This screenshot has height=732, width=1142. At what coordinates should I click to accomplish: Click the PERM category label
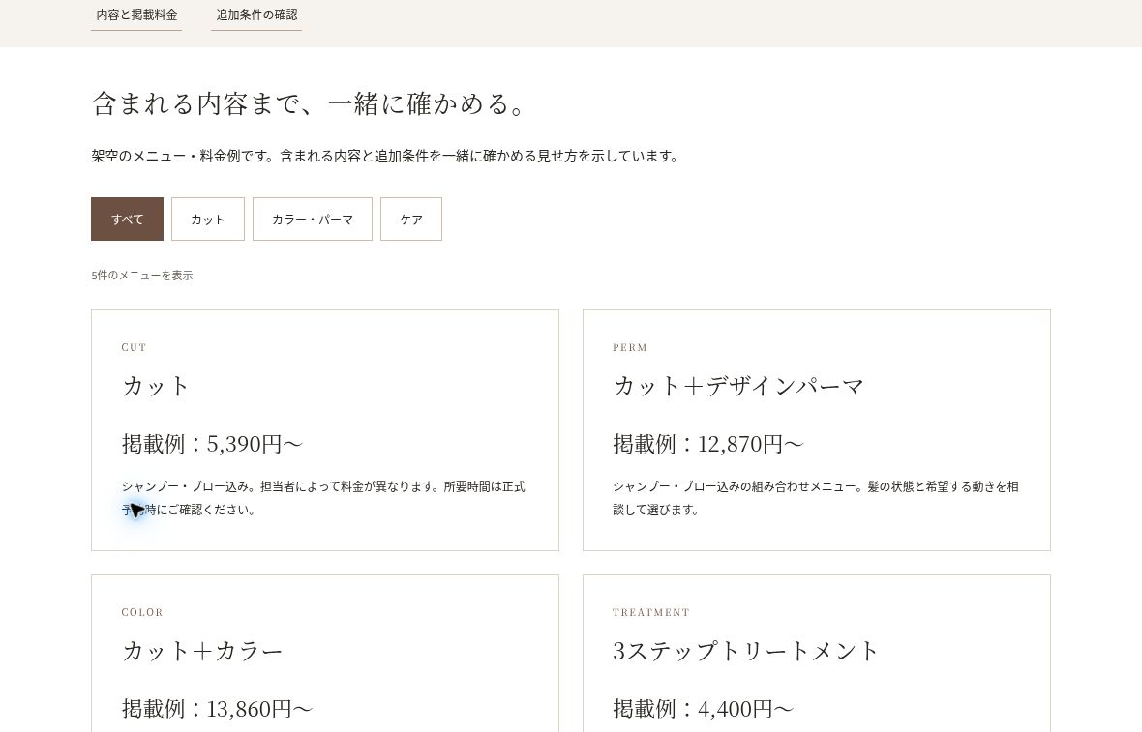(630, 348)
